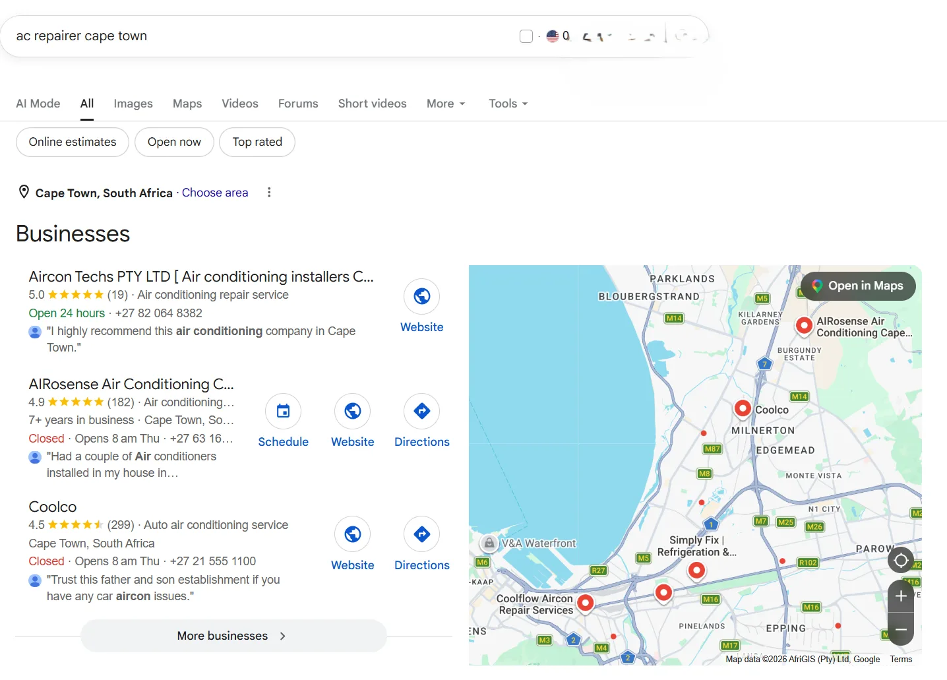Image resolution: width=947 pixels, height=680 pixels.
Task: Apply the Open now filter
Action: tap(174, 142)
